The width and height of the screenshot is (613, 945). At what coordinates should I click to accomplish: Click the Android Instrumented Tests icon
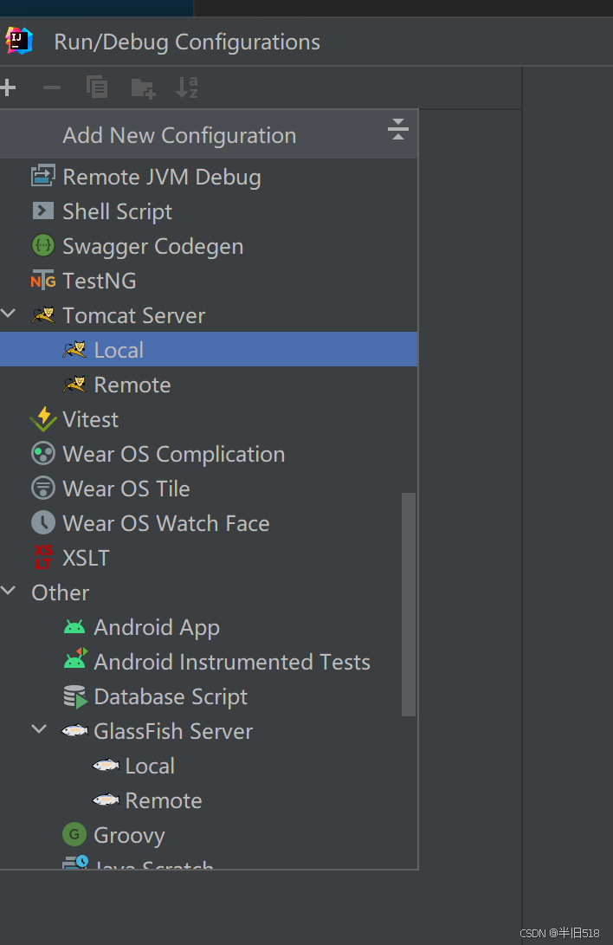tap(75, 660)
